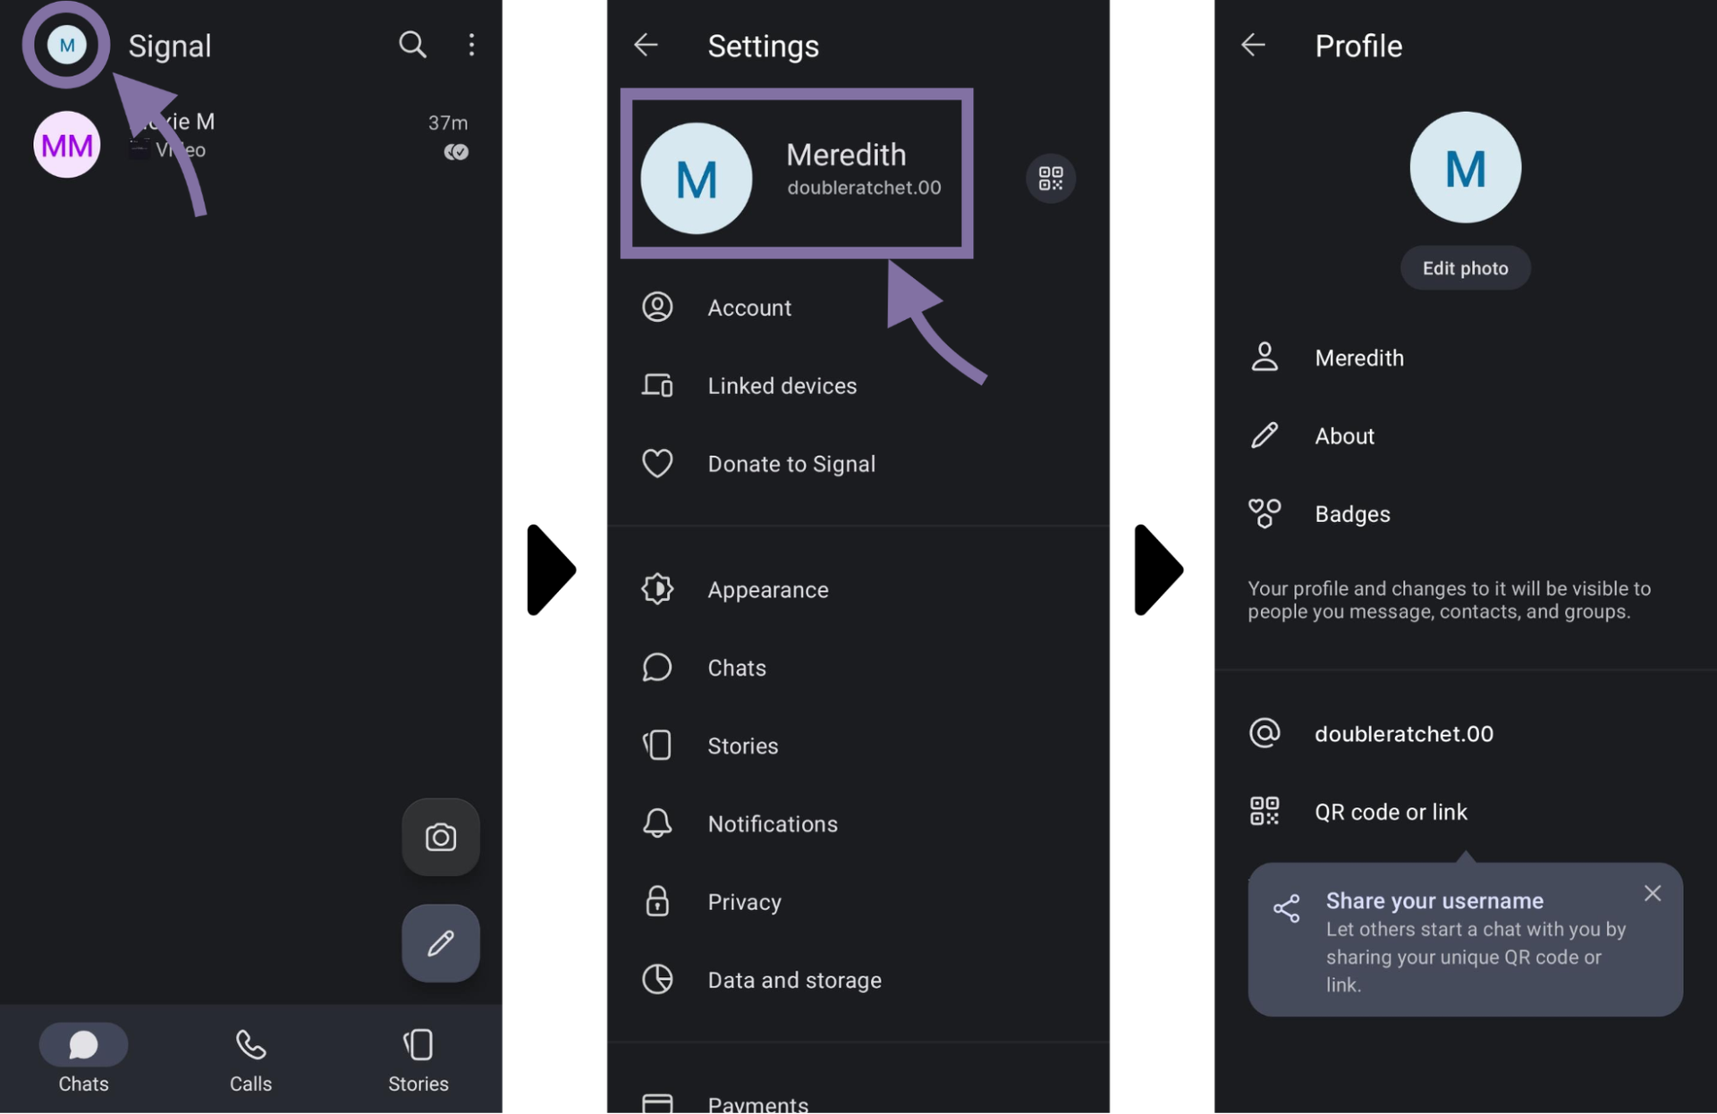Dismiss the Share your username tooltip
This screenshot has width=1717, height=1114.
(1653, 893)
